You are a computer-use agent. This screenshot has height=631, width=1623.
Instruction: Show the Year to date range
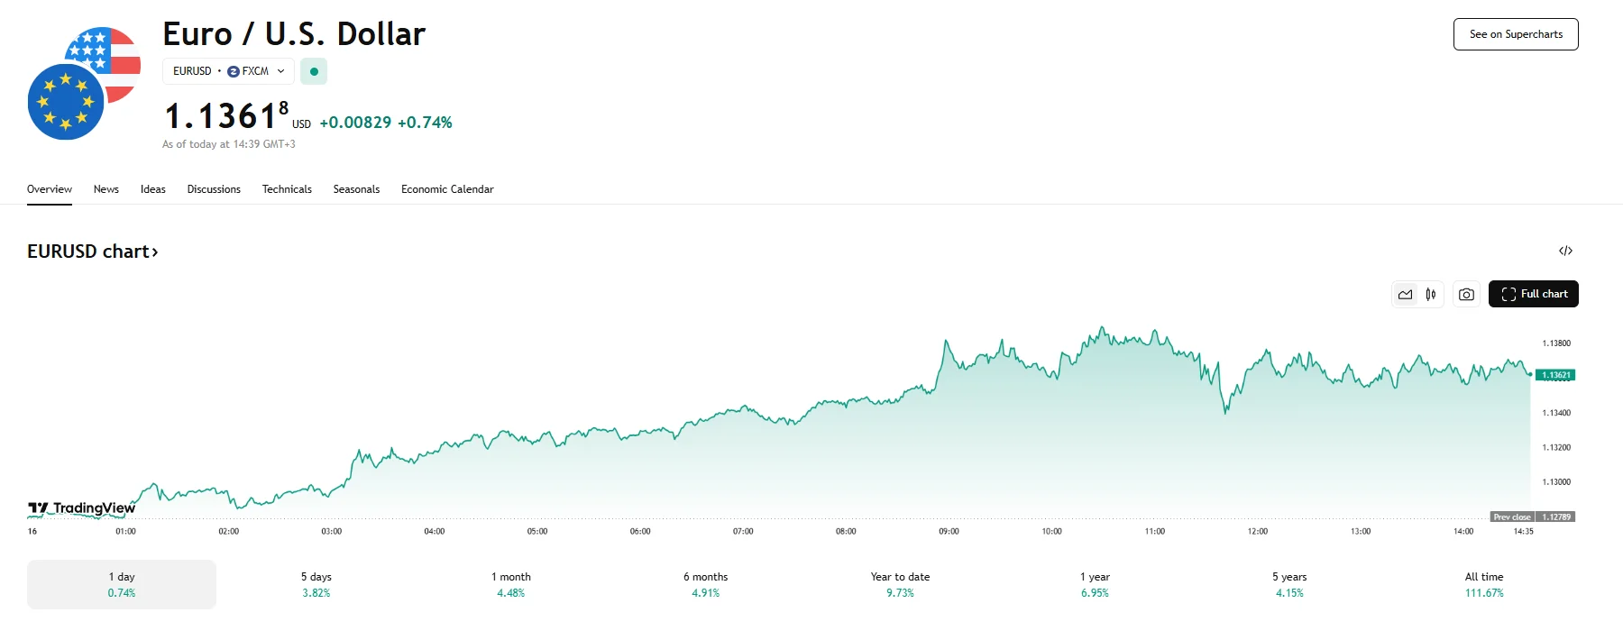click(x=900, y=584)
